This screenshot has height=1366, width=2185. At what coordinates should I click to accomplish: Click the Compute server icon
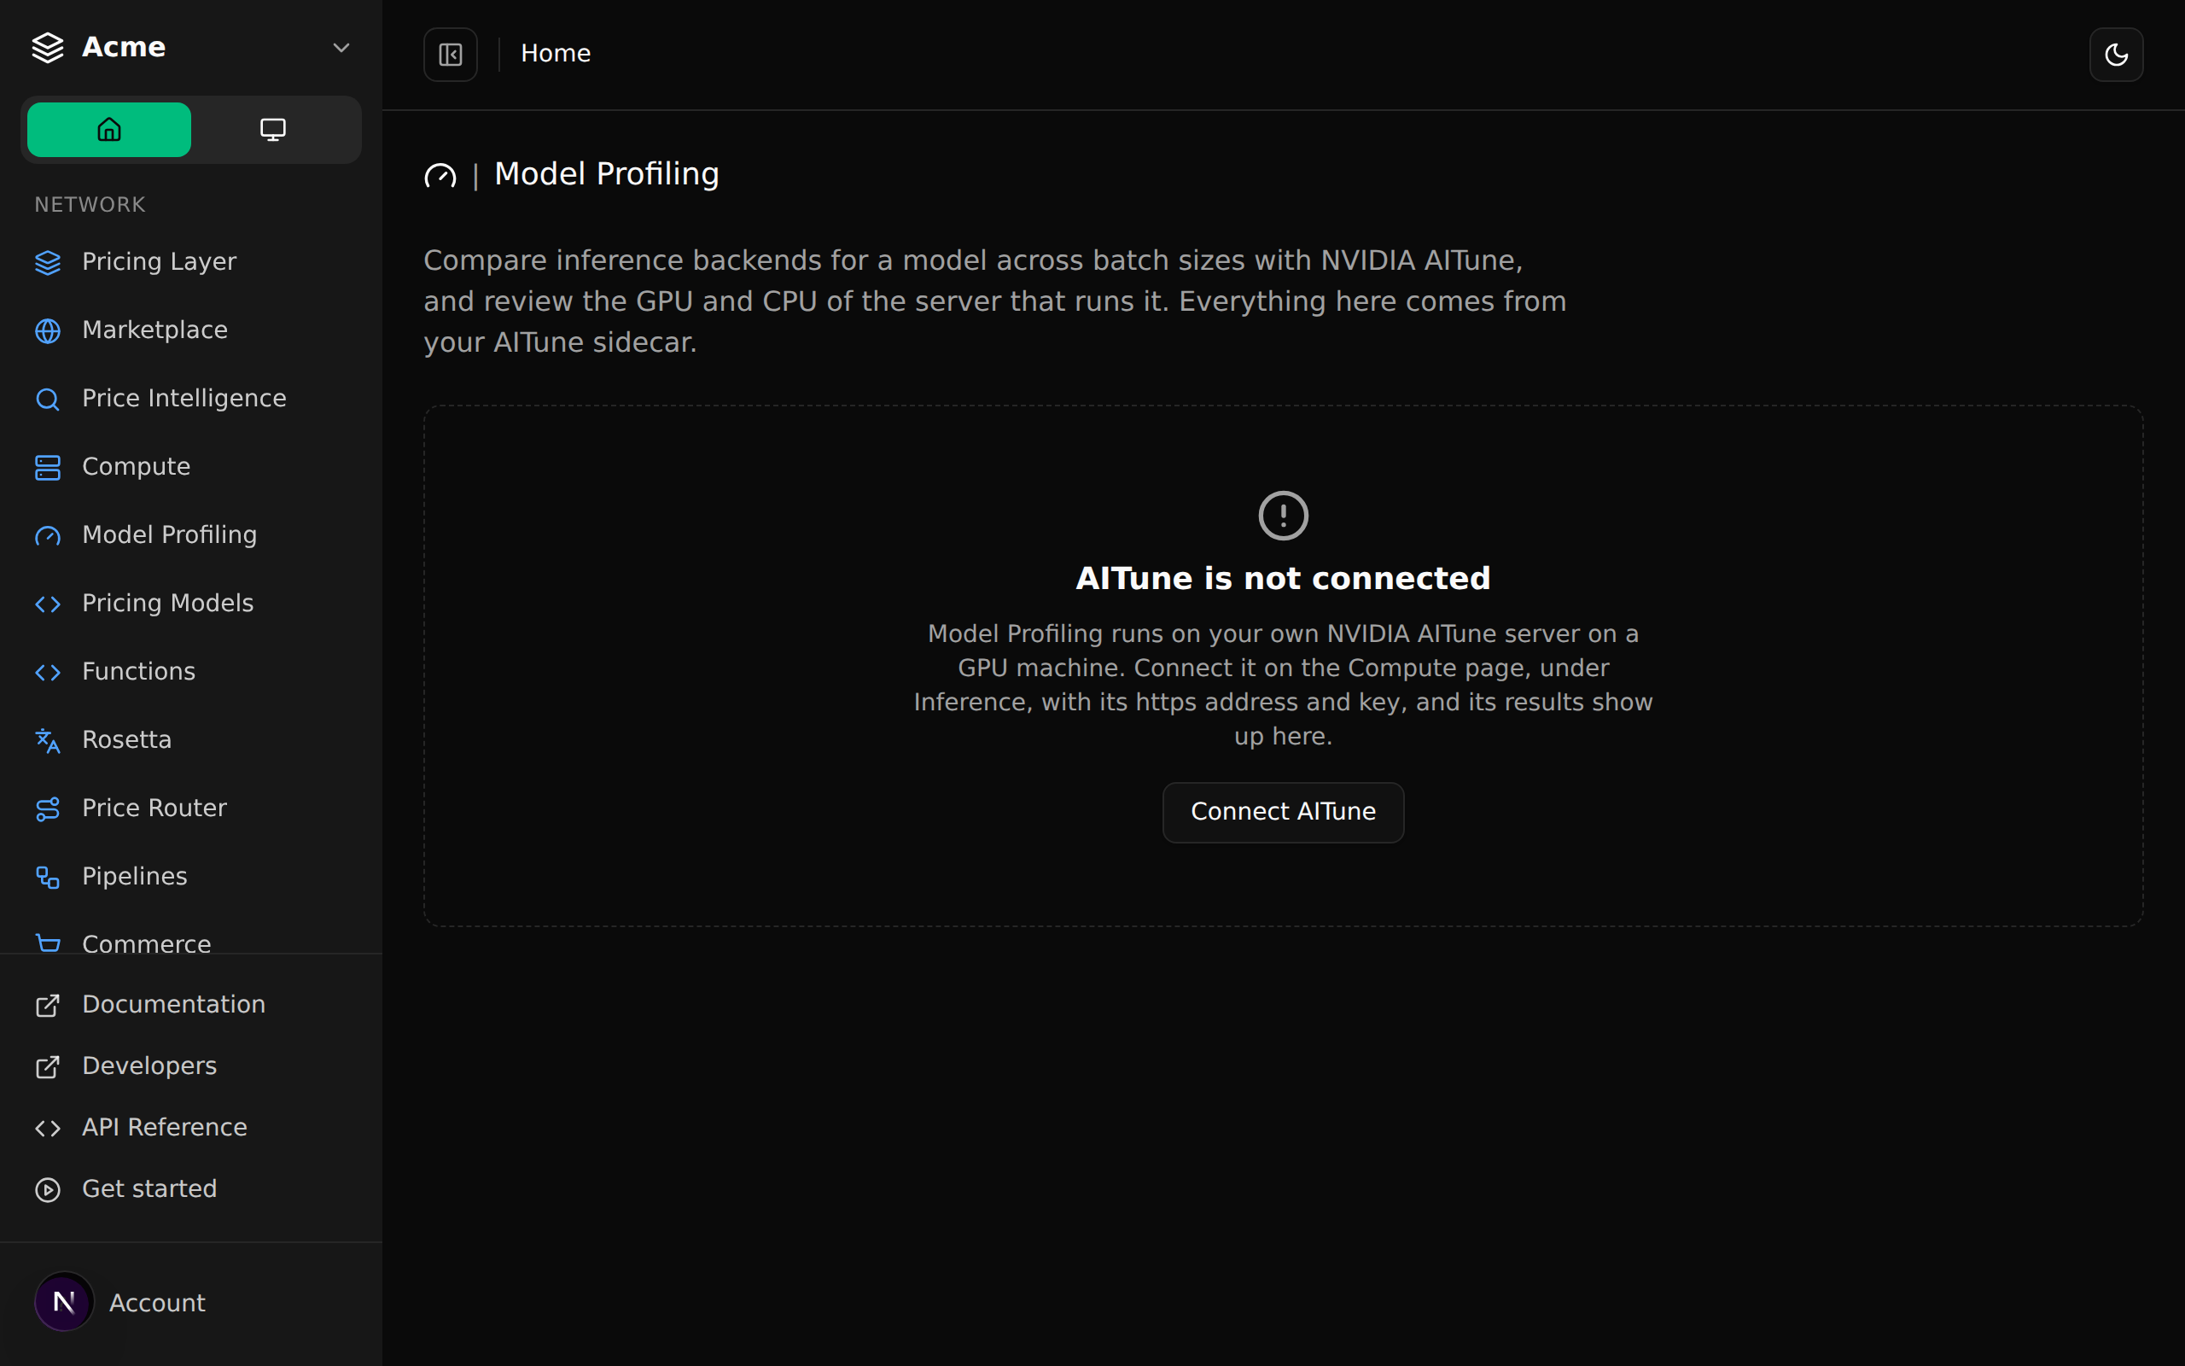[x=48, y=467]
